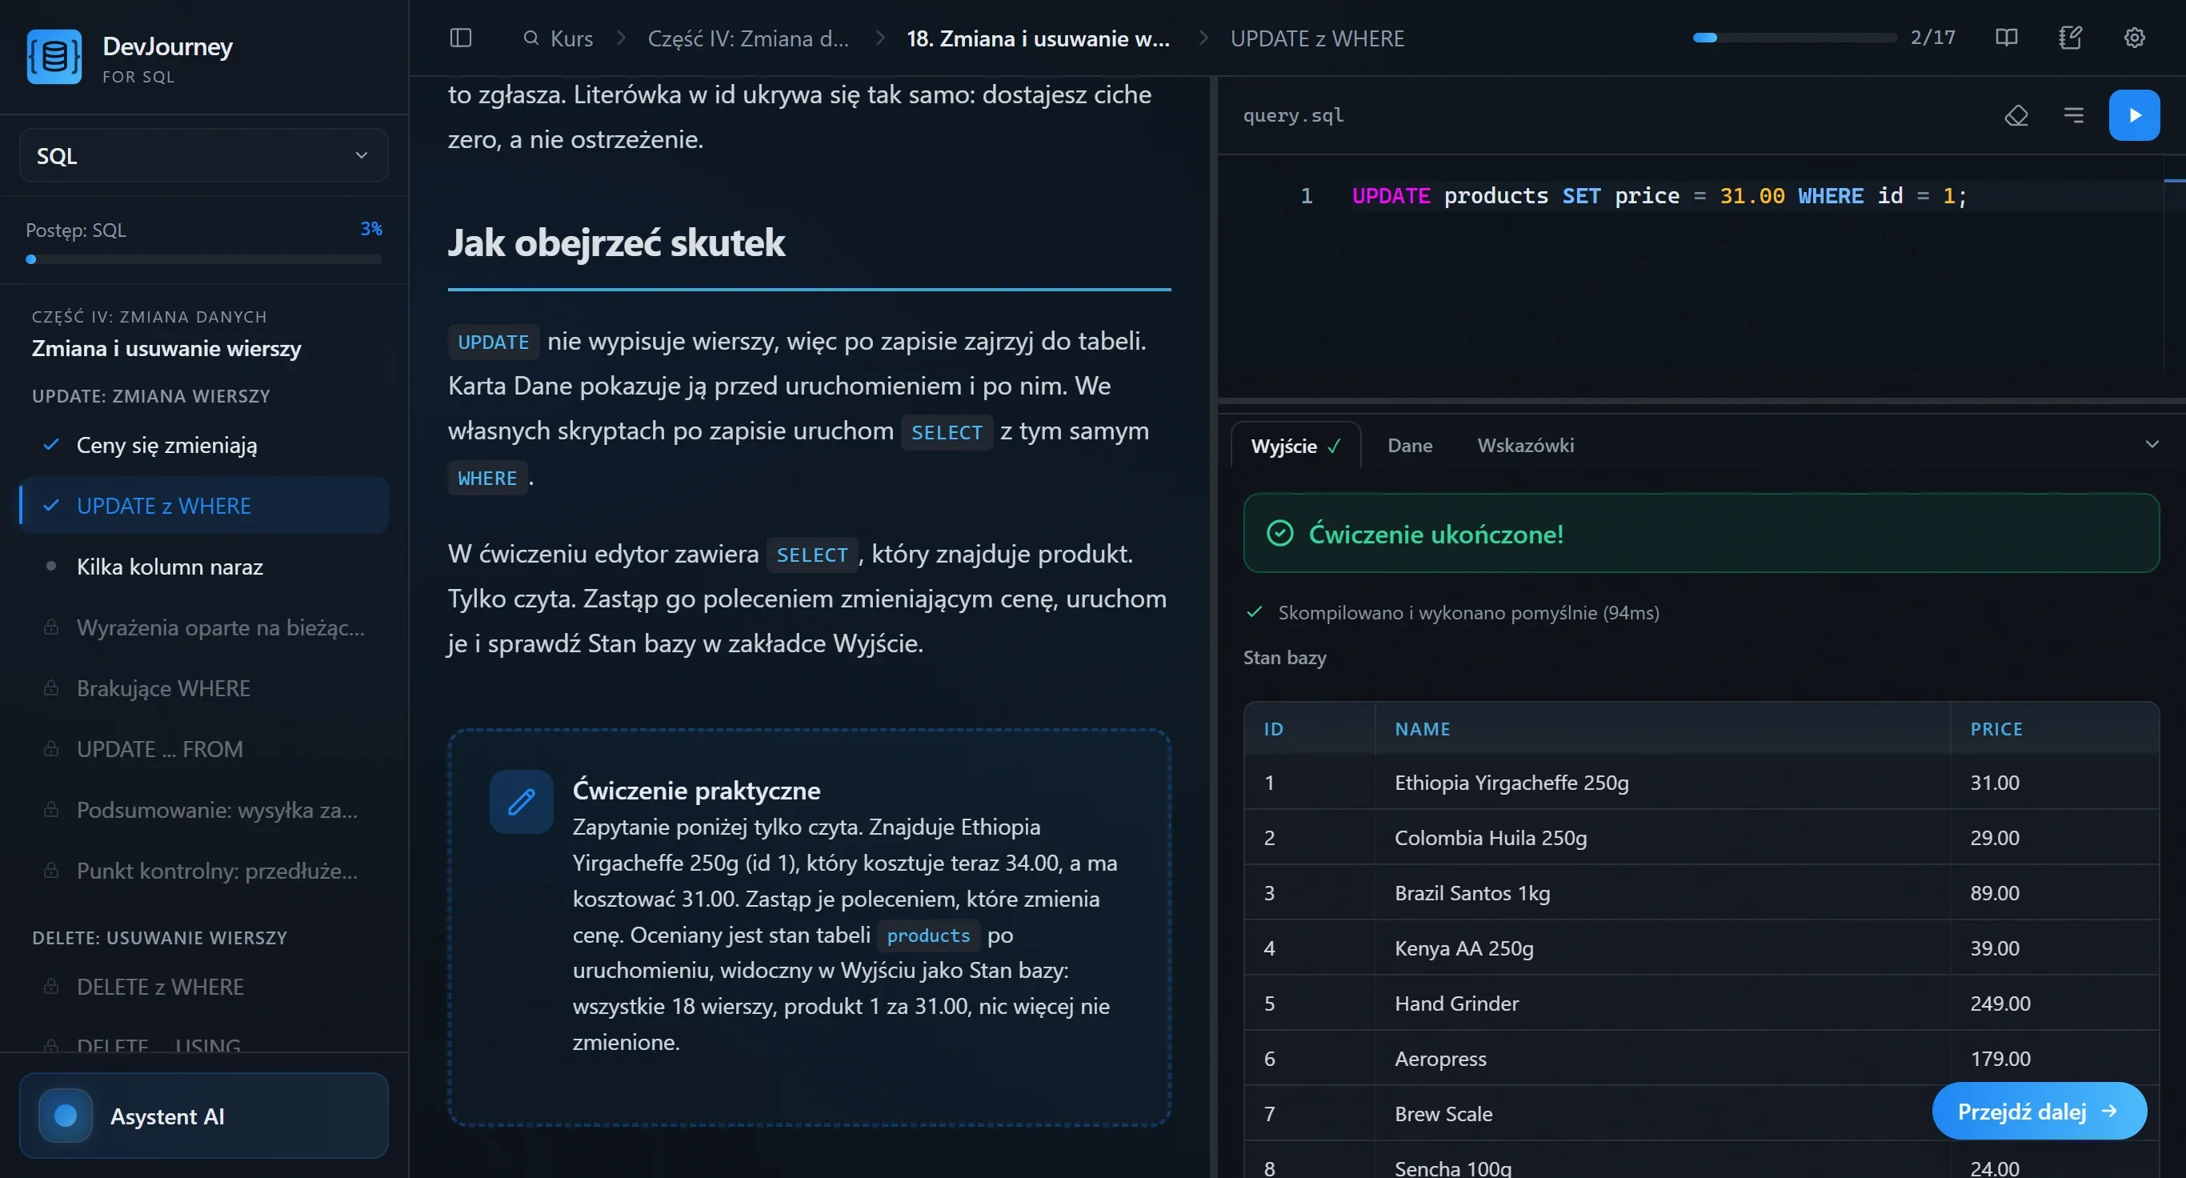The image size is (2186, 1178).
Task: Open lesson Ceny się zmieniają
Action: pos(204,445)
